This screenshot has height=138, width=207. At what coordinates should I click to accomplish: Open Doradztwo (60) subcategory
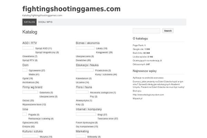tap(83, 60)
